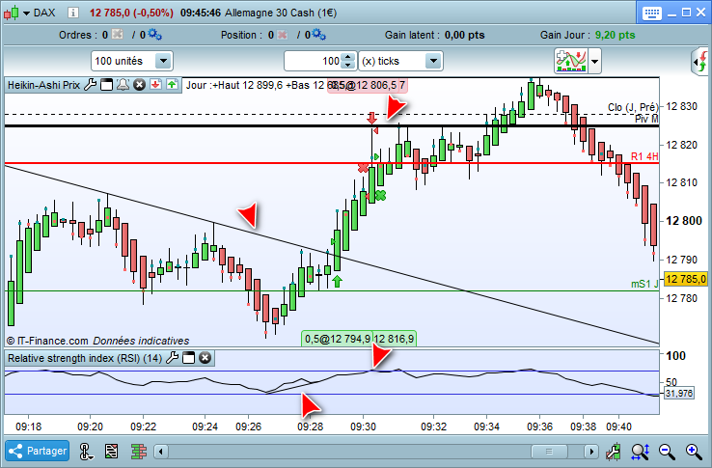Click the green up-arrow trade marker below candles
712x468 pixels.
[x=337, y=281]
